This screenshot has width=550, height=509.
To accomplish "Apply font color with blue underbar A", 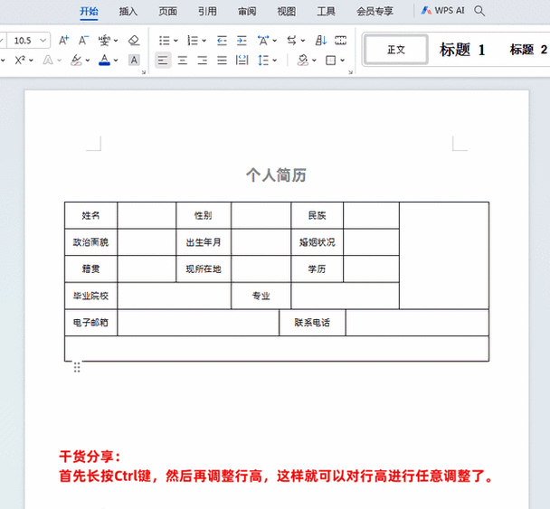I will point(105,61).
